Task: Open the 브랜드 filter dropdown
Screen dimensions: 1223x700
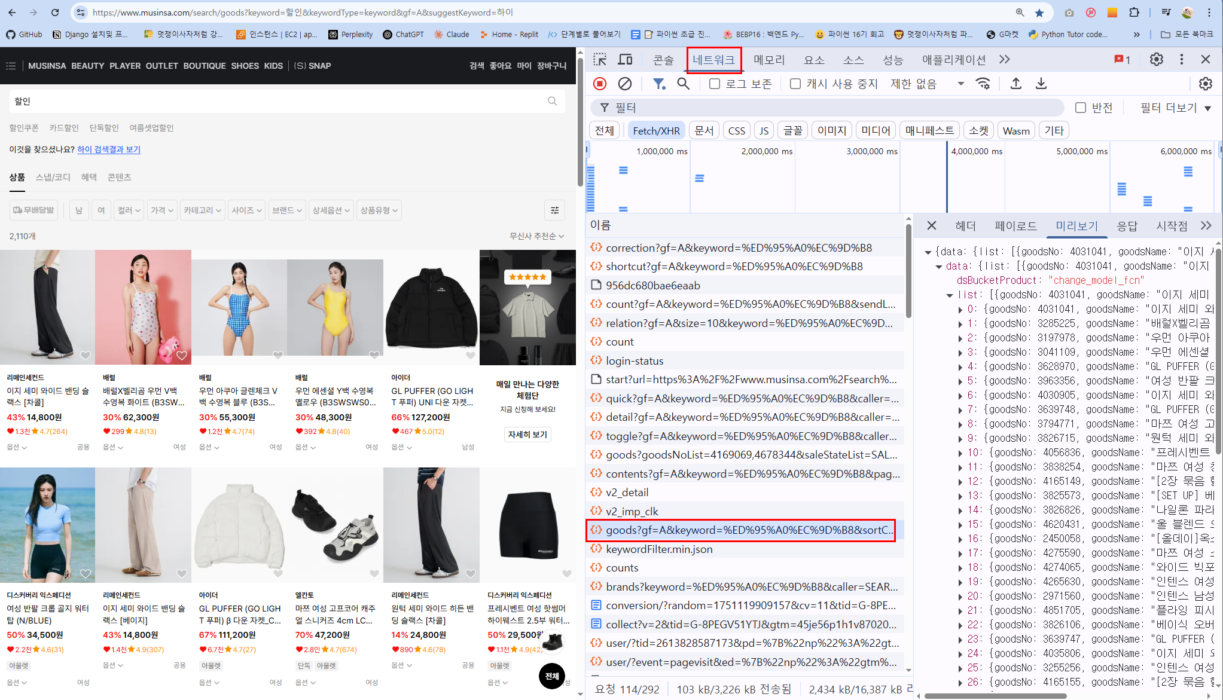Action: [x=287, y=210]
